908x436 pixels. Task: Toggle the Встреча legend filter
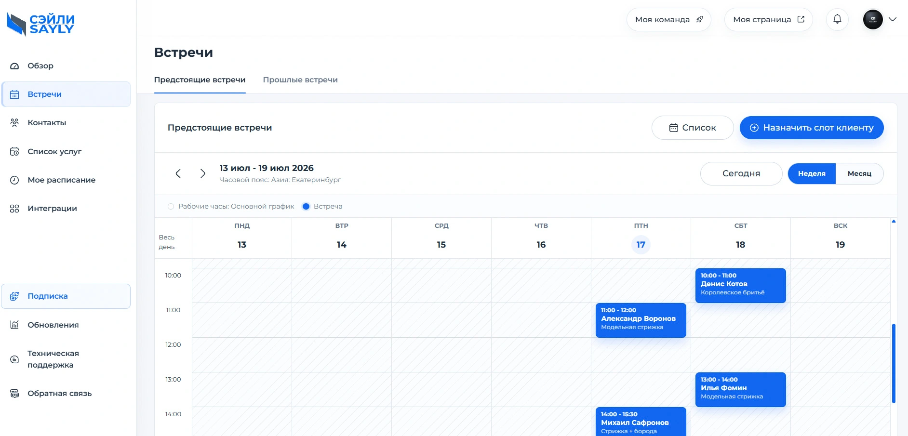(x=322, y=206)
